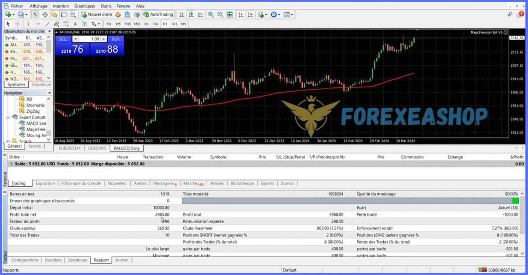Collapse the Expert Consult tree node
The width and height of the screenshot is (528, 275).
point(8,118)
